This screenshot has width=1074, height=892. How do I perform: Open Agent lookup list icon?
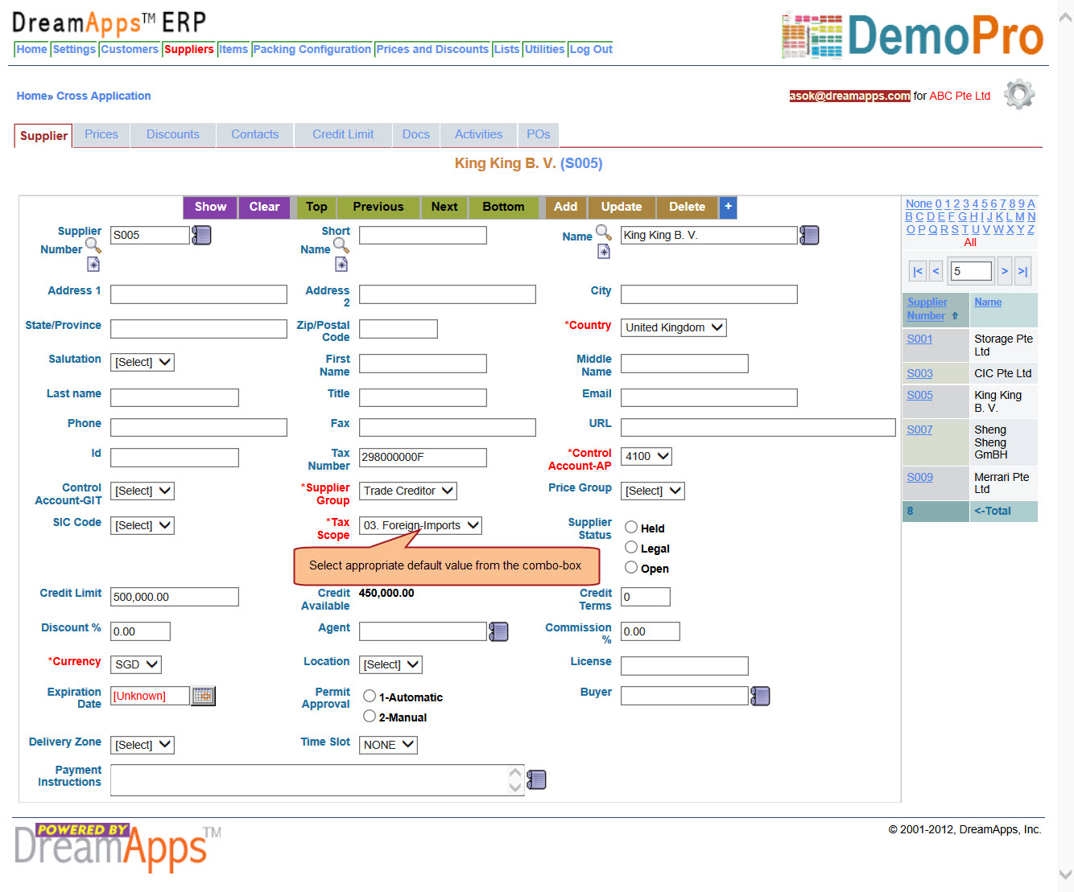[x=499, y=631]
